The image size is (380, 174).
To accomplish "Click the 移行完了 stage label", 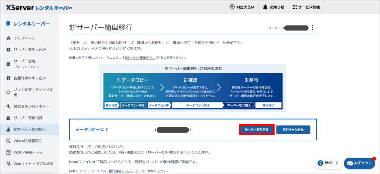I will pos(268,106).
